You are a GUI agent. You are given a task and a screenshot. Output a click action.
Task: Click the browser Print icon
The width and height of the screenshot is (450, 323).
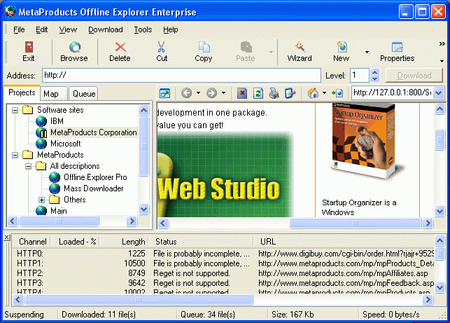tap(274, 92)
